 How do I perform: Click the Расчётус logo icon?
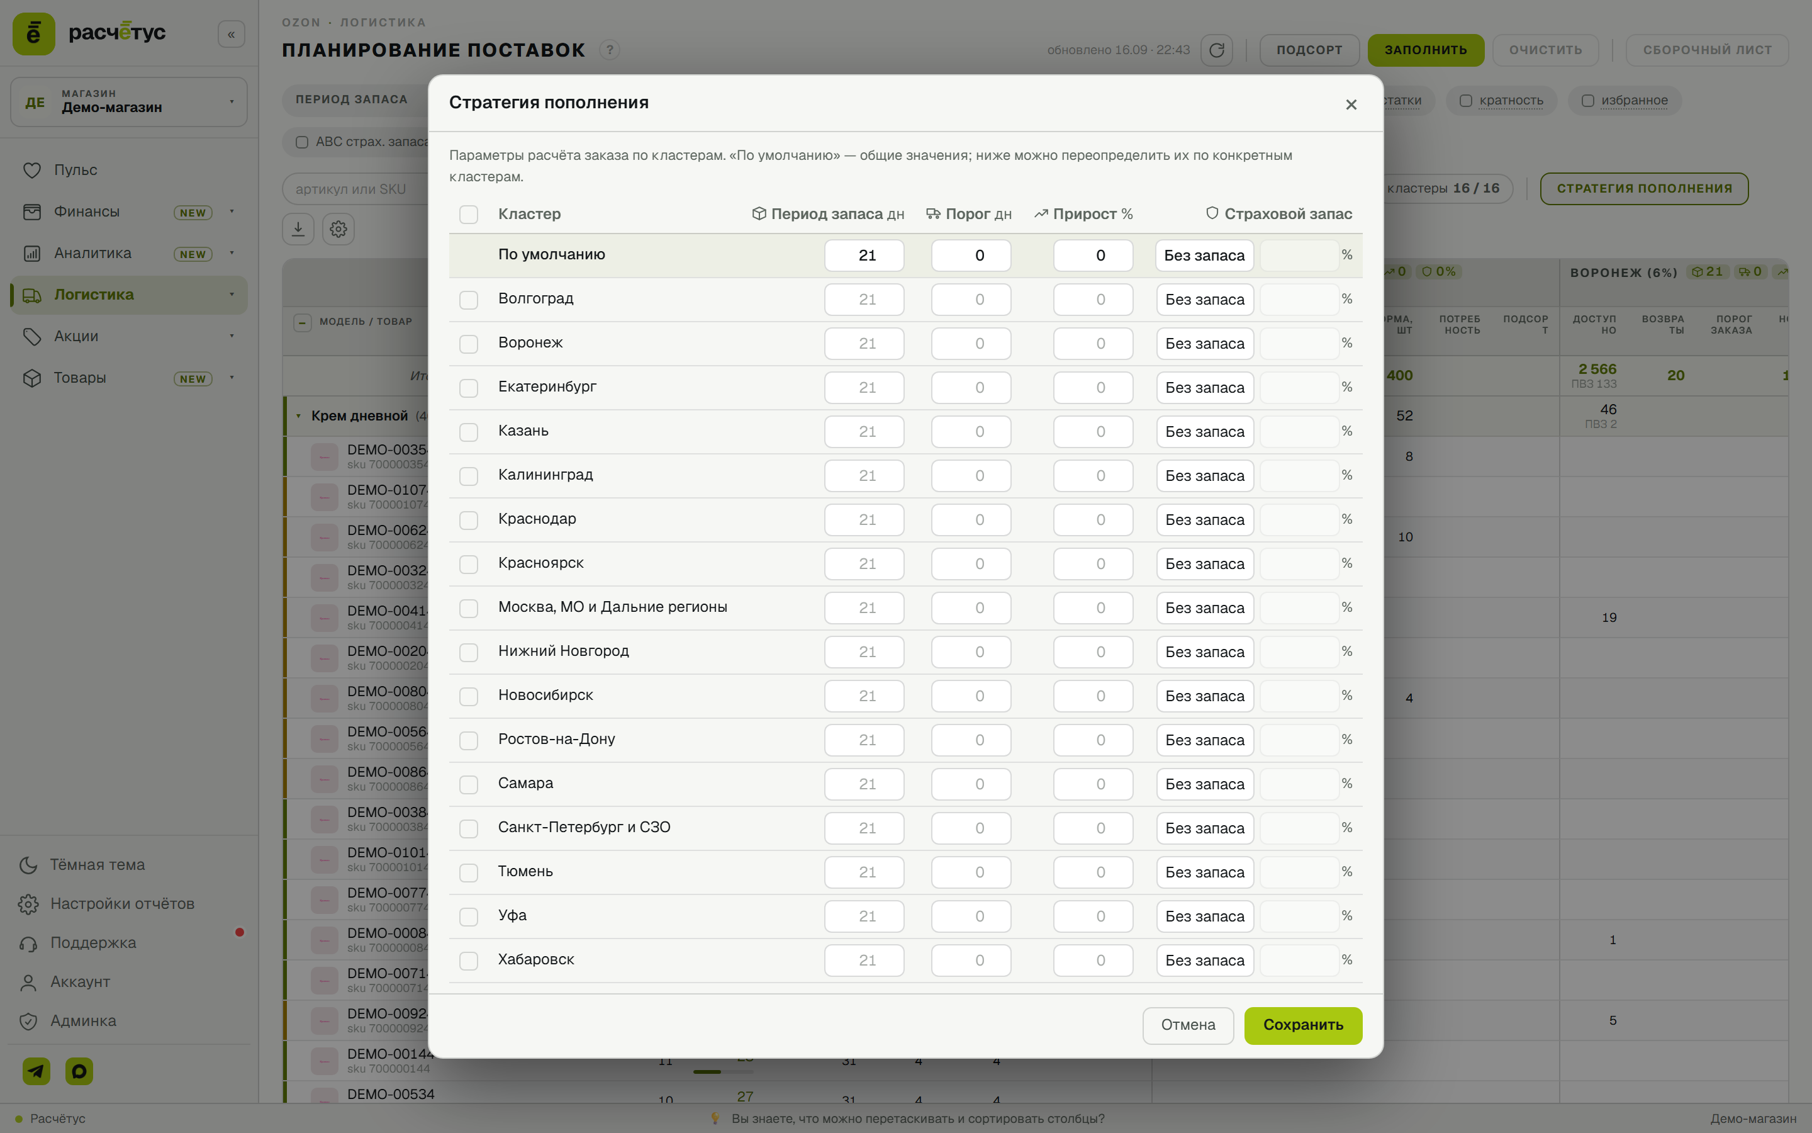[x=34, y=34]
